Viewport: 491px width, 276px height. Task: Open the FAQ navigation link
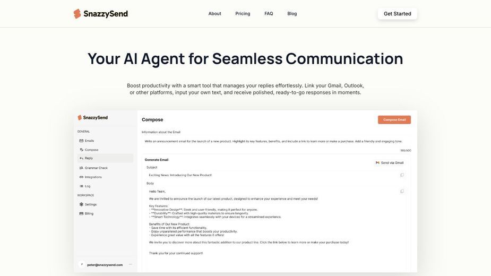269,14
